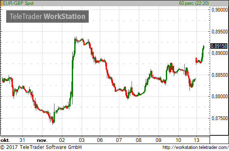Image resolution: width=229 pixels, height=151 pixels.
Task: Click the orange marker beside EUR/GBP Spot
Action: coord(1,3)
